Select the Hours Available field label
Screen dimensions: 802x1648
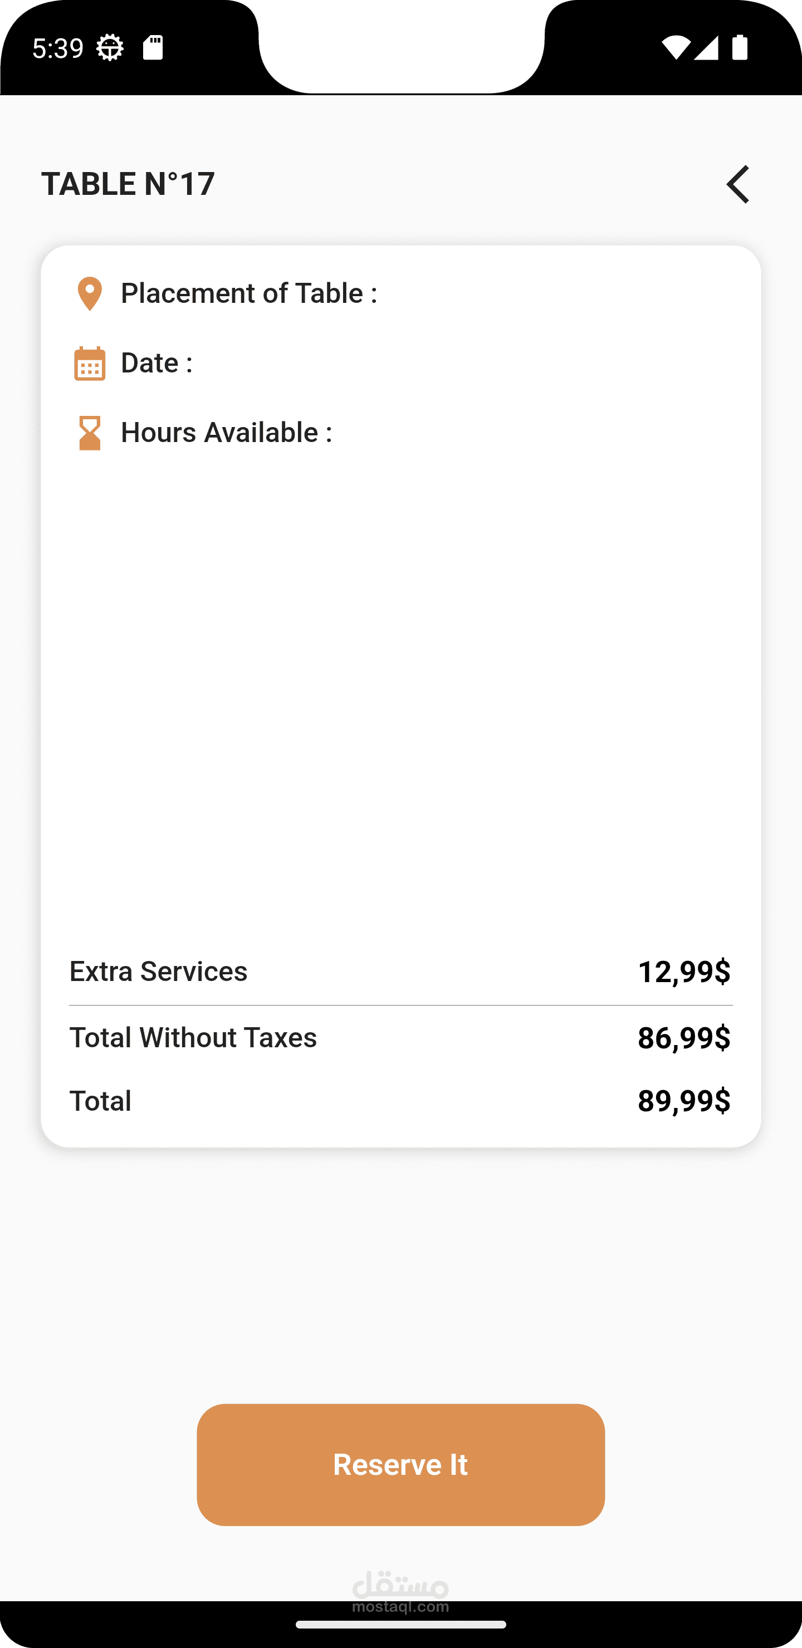[x=227, y=433]
